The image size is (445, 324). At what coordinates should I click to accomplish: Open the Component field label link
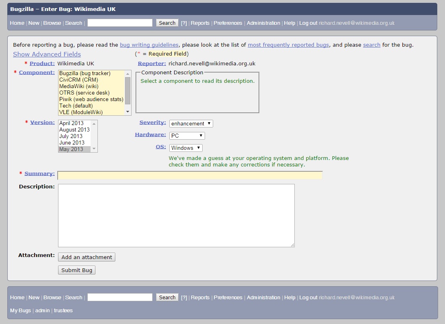[x=37, y=72]
